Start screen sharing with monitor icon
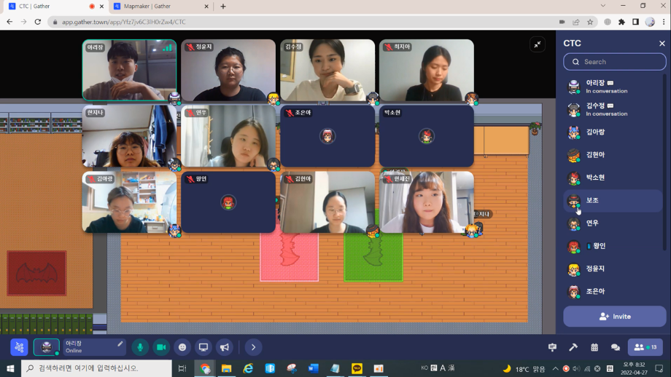The height and width of the screenshot is (377, 671). 203,347
